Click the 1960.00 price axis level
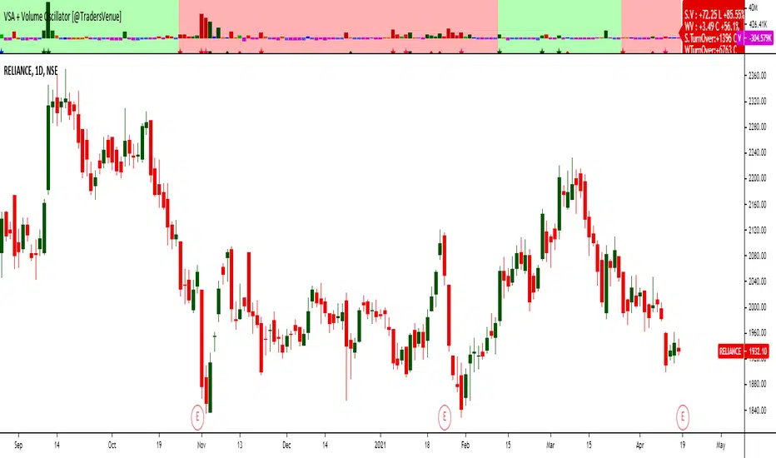This screenshot has height=458, width=776. tap(757, 332)
